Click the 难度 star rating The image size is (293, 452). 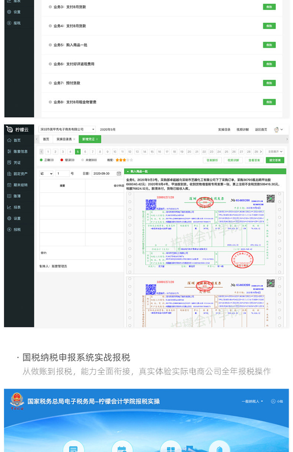[124, 160]
